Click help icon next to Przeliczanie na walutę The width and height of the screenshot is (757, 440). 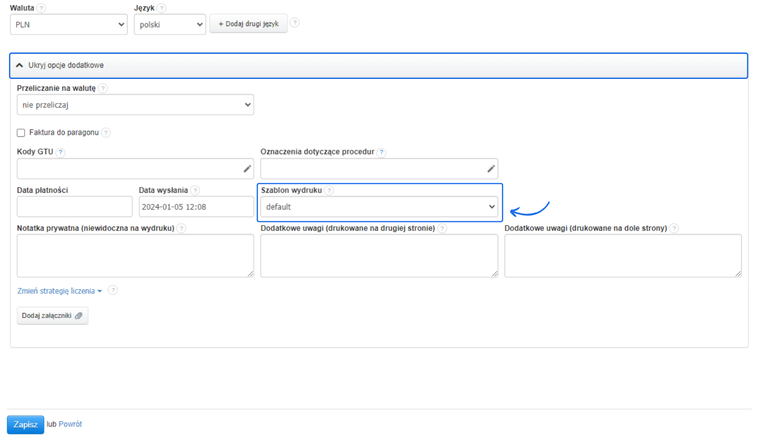click(x=103, y=88)
